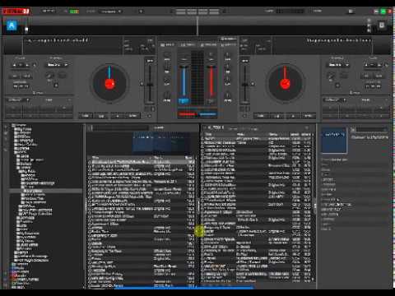The image size is (395, 296).
Task: Switch to the second mixer tab (VIDEO)
Action: pos(188,44)
